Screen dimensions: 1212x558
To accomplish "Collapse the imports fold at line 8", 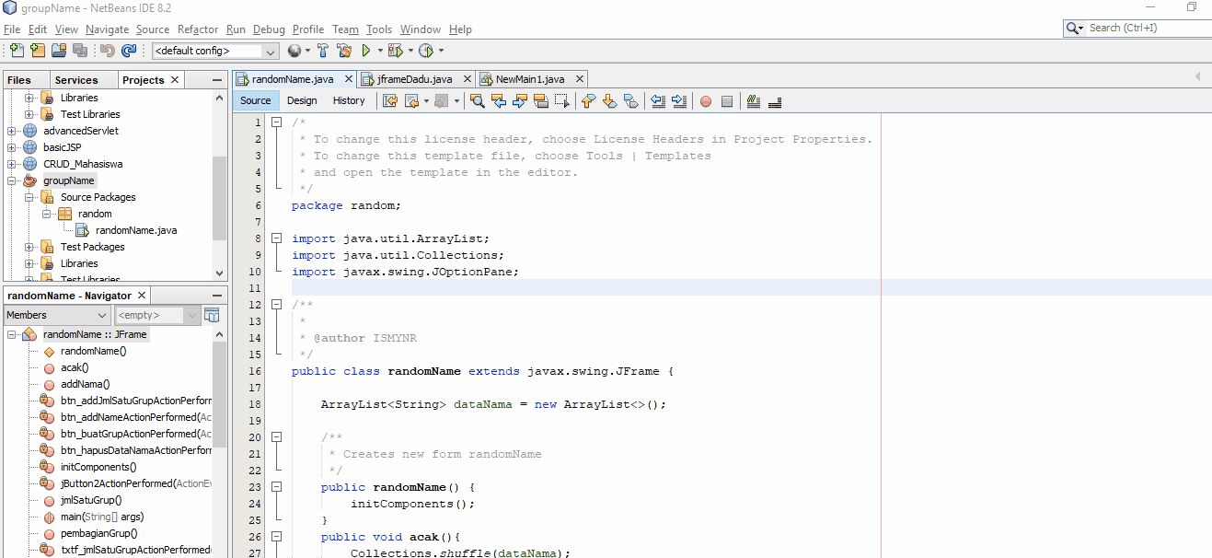I will click(276, 238).
